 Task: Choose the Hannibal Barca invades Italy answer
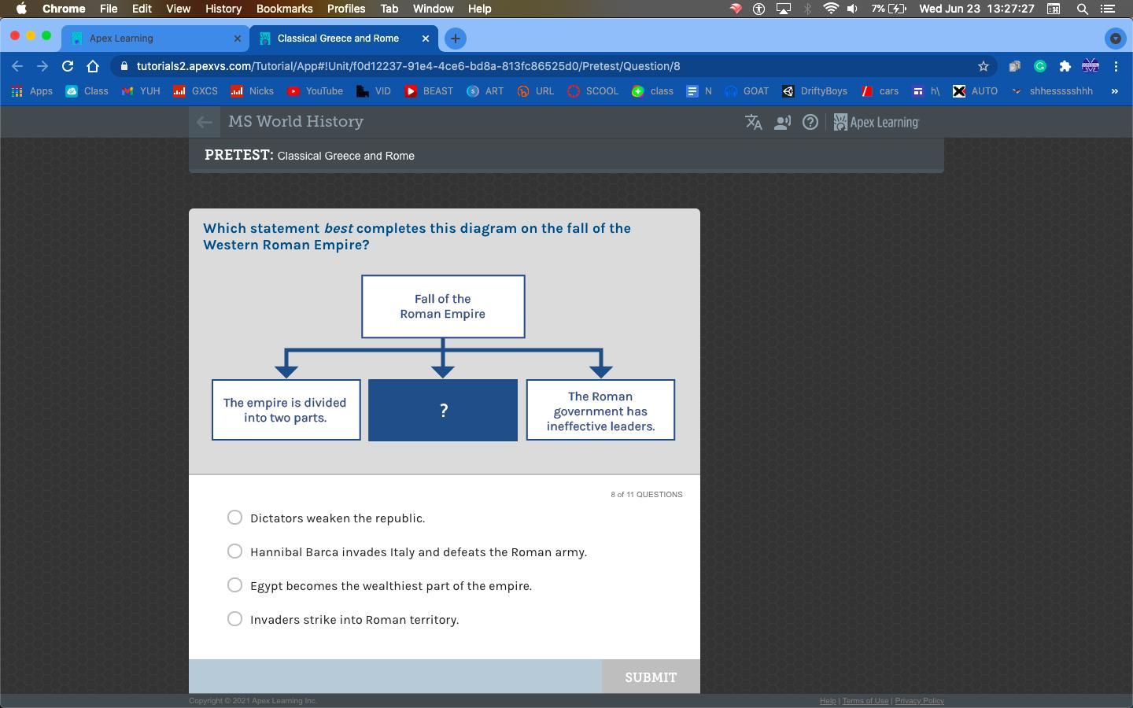(234, 551)
